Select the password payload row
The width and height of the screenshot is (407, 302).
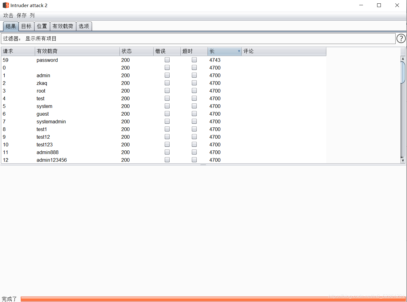tap(163, 60)
